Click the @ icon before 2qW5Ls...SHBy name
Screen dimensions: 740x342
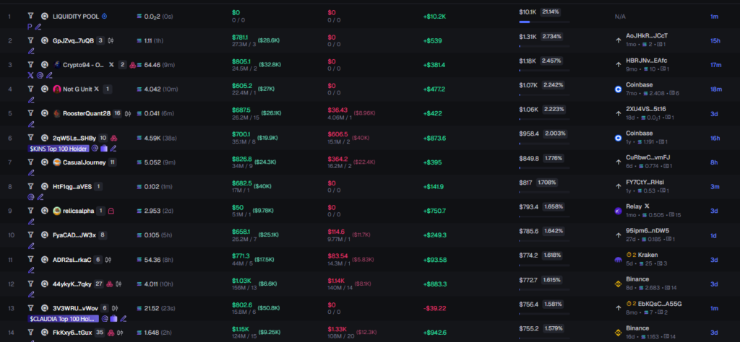pyautogui.click(x=45, y=138)
